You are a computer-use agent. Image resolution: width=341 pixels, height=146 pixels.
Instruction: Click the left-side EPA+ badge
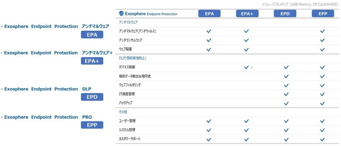(x=92, y=61)
